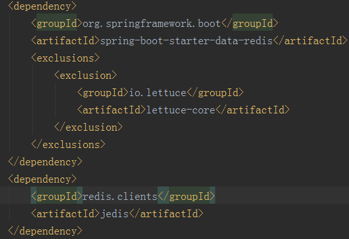Click the first opening <dependency> tag
349x239 pixels.
[42, 6]
